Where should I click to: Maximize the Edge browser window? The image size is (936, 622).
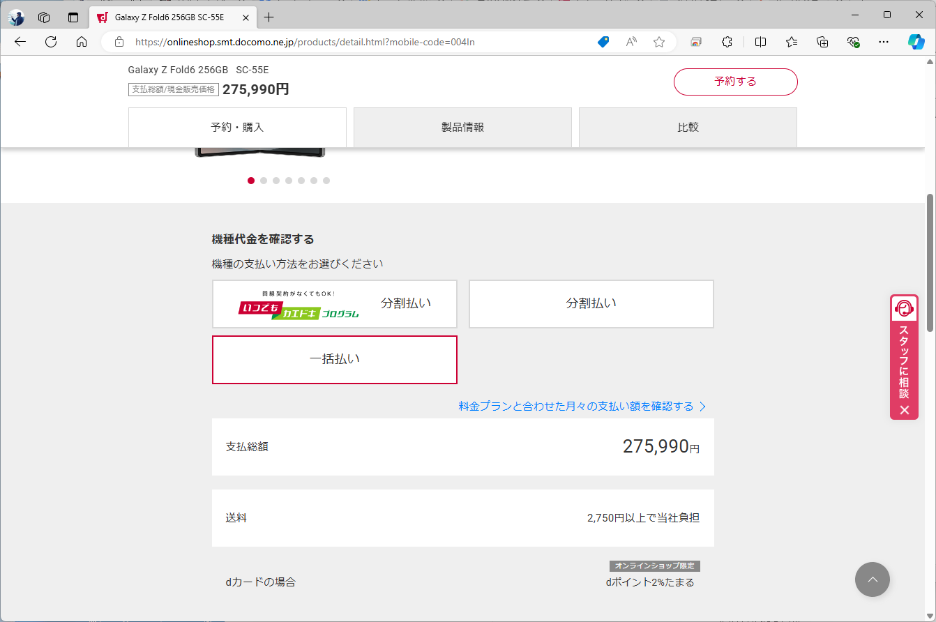(x=887, y=15)
